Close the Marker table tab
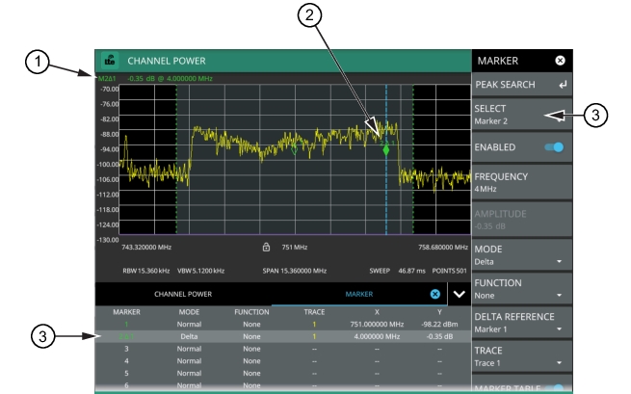 [x=434, y=293]
